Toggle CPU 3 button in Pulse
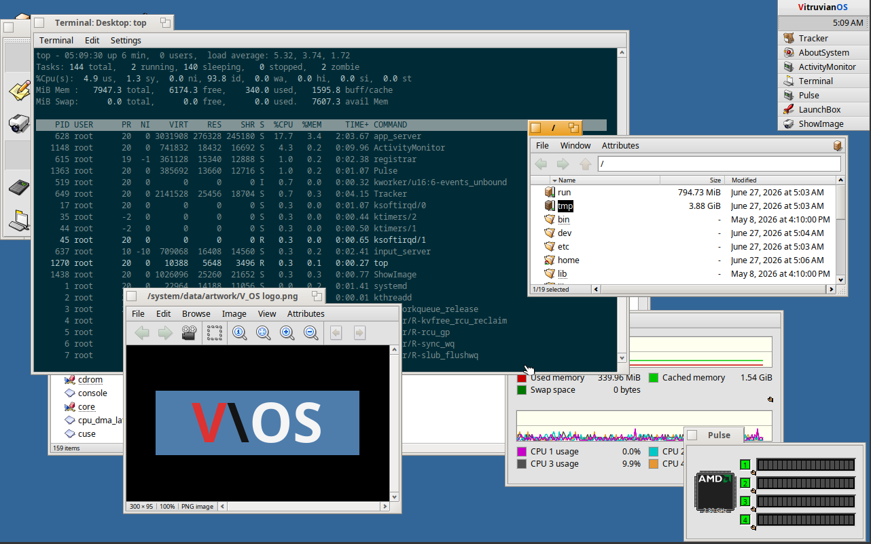The width and height of the screenshot is (871, 544). 745,502
